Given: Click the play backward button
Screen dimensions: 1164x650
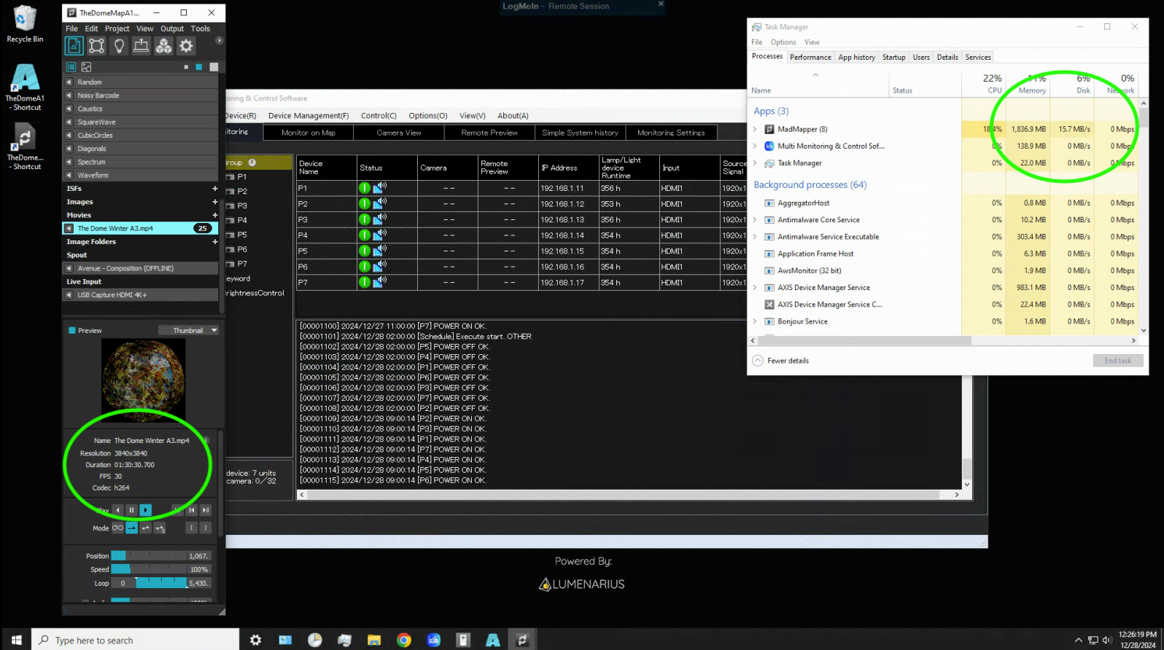Looking at the screenshot, I should coord(118,510).
